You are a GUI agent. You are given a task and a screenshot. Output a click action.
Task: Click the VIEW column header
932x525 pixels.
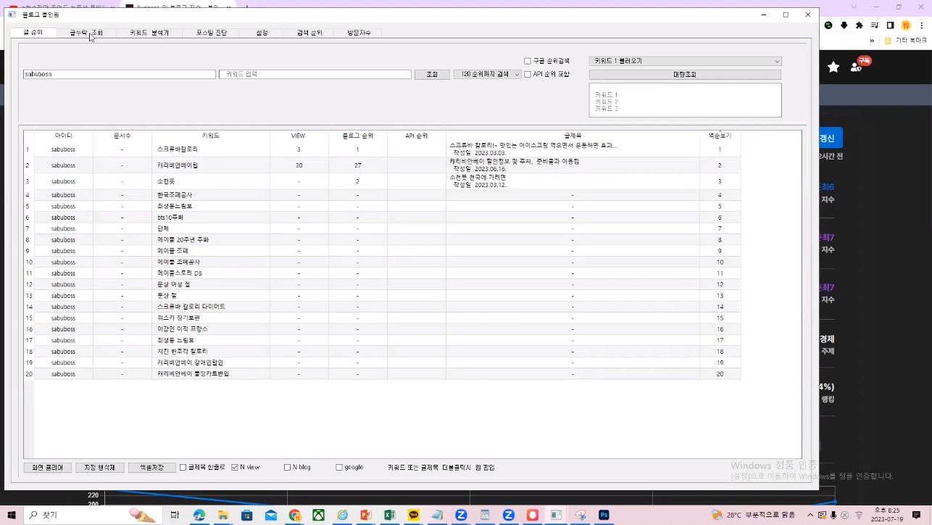(x=299, y=136)
